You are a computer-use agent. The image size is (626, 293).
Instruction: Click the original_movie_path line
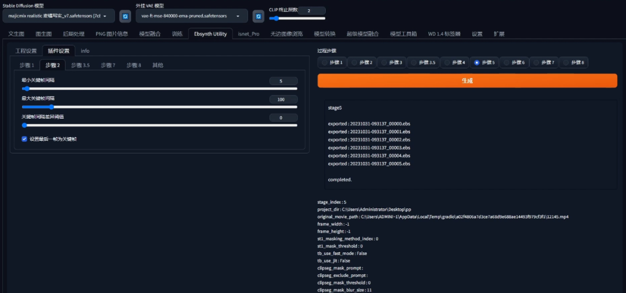(x=443, y=217)
